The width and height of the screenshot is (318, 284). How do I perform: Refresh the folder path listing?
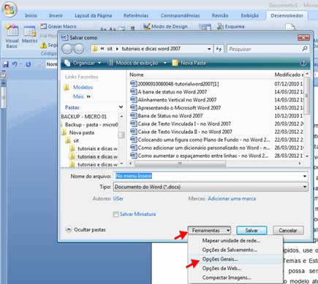click(219, 49)
